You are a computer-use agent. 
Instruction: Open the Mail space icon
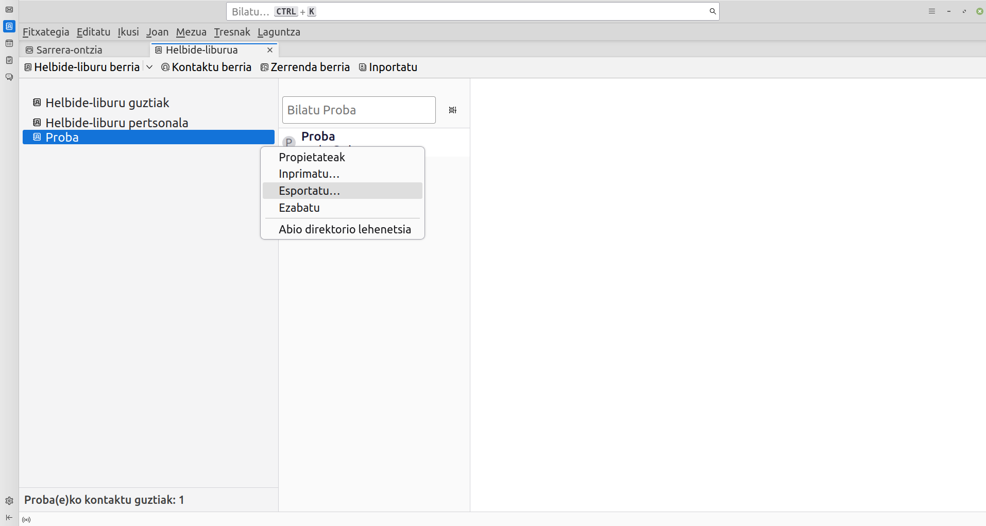pyautogui.click(x=9, y=10)
